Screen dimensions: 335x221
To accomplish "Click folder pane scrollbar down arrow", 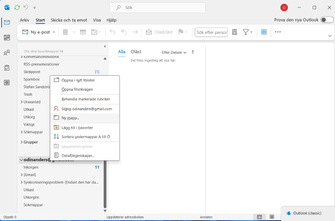I will click(105, 211).
